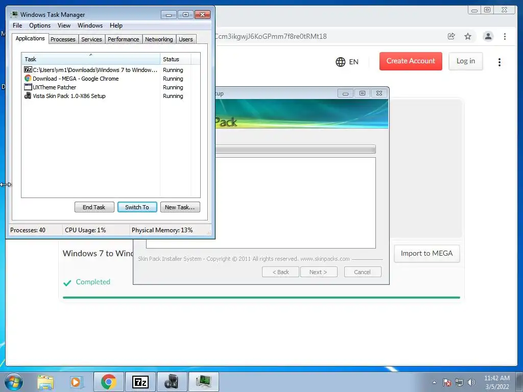The width and height of the screenshot is (523, 392).
Task: Open Chrome profile avatar icon
Action: point(488,36)
